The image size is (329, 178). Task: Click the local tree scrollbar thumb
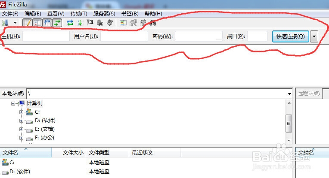289,124
